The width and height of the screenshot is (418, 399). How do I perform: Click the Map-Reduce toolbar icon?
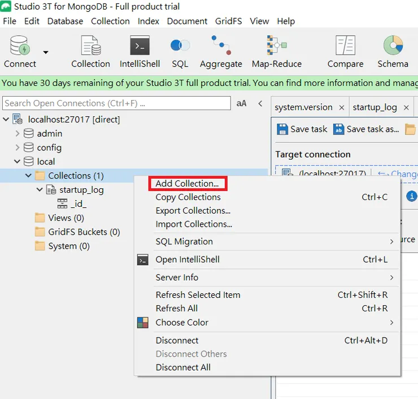point(277,45)
